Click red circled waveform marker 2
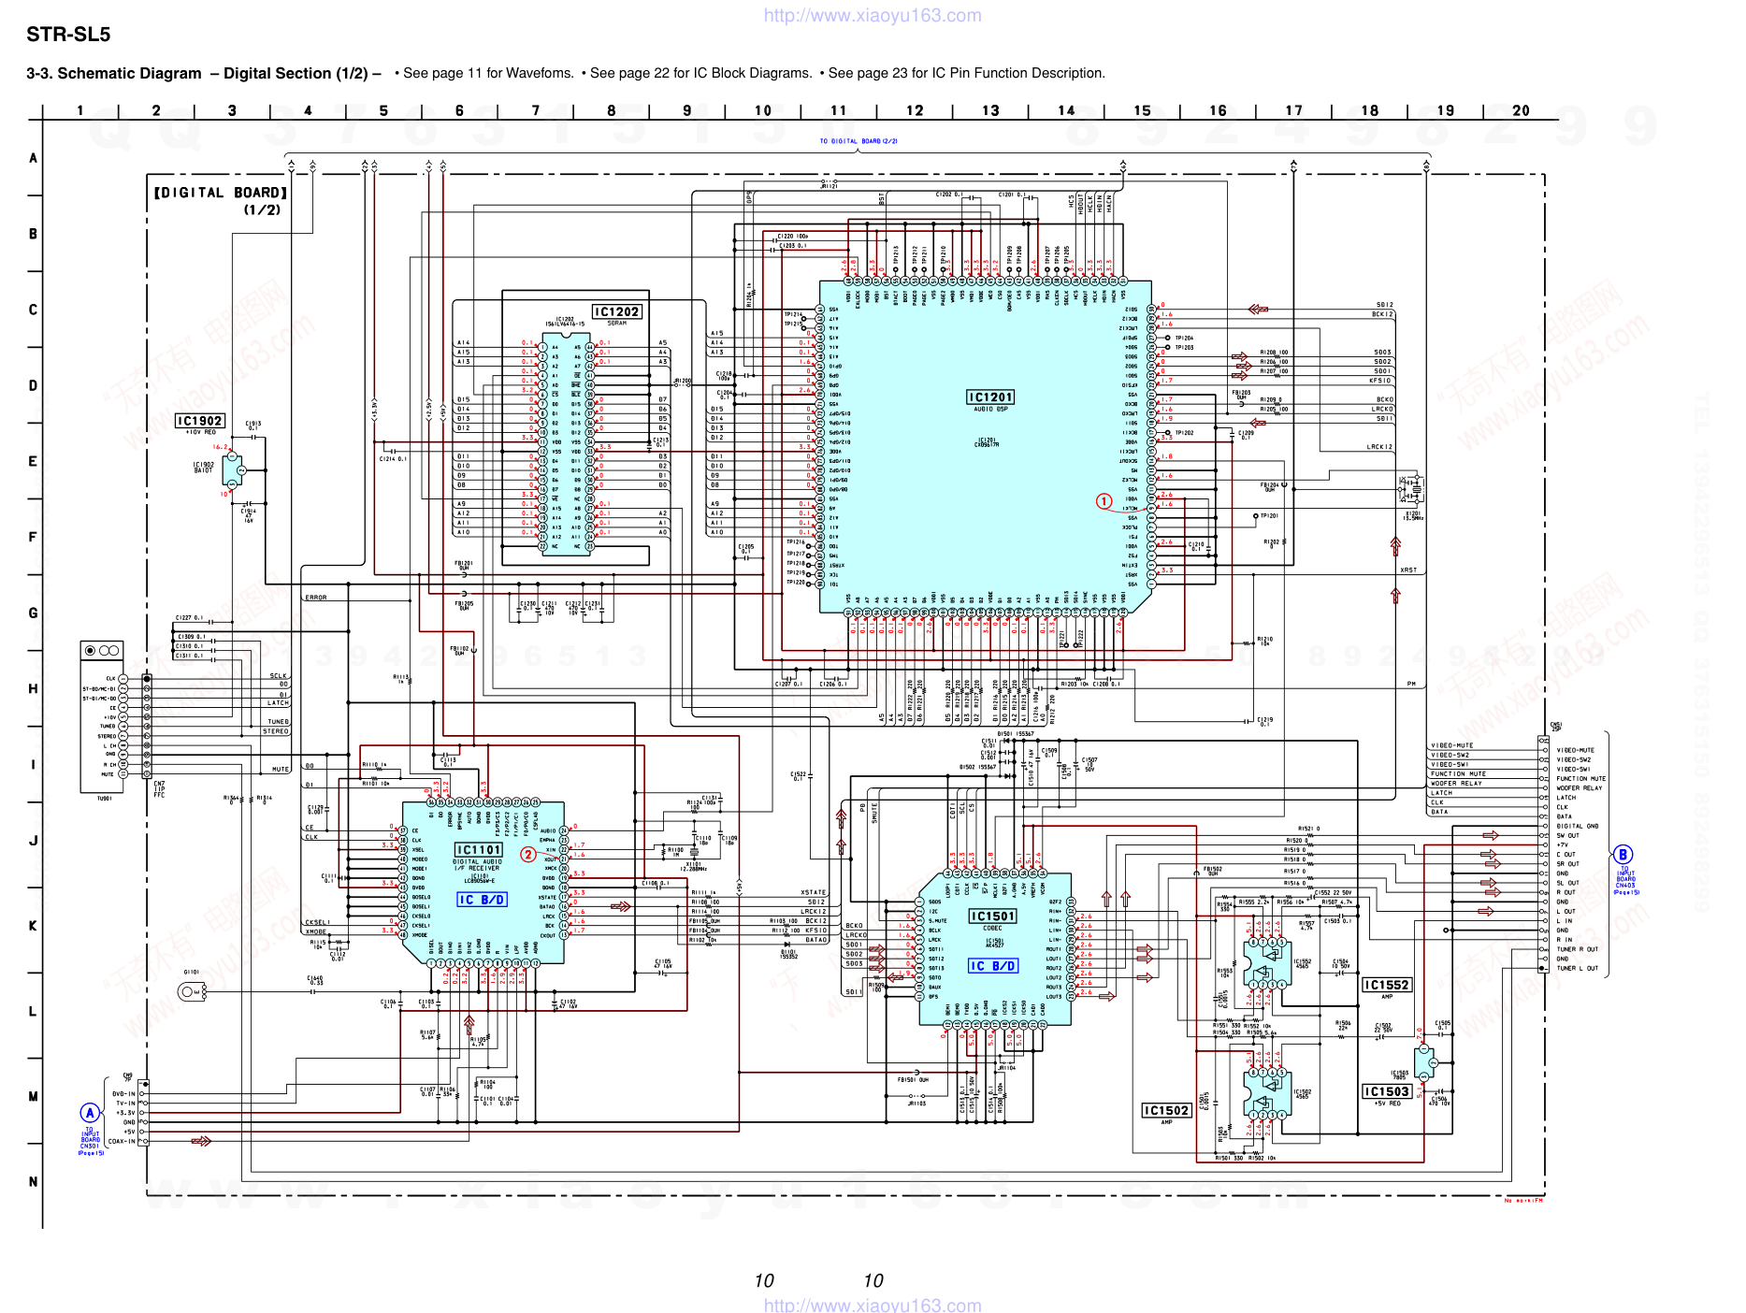This screenshot has width=1746, height=1313. click(528, 854)
